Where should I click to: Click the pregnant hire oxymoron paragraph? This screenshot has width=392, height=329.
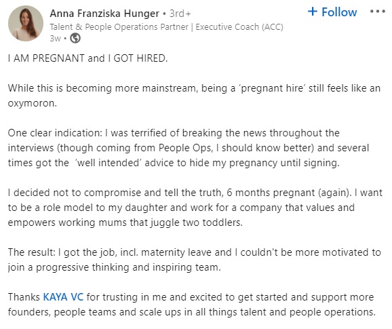tap(194, 96)
